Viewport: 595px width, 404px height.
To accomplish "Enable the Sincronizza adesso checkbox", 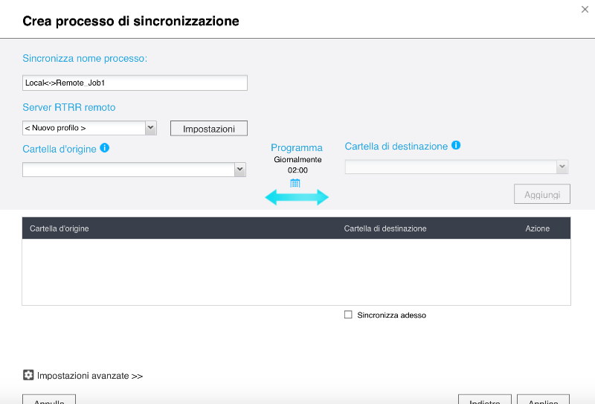I will tap(348, 315).
